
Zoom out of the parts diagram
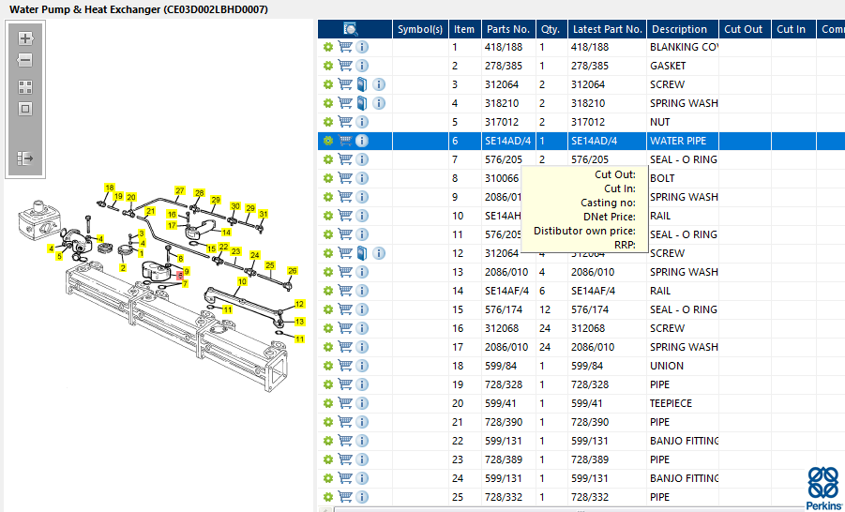(x=25, y=60)
